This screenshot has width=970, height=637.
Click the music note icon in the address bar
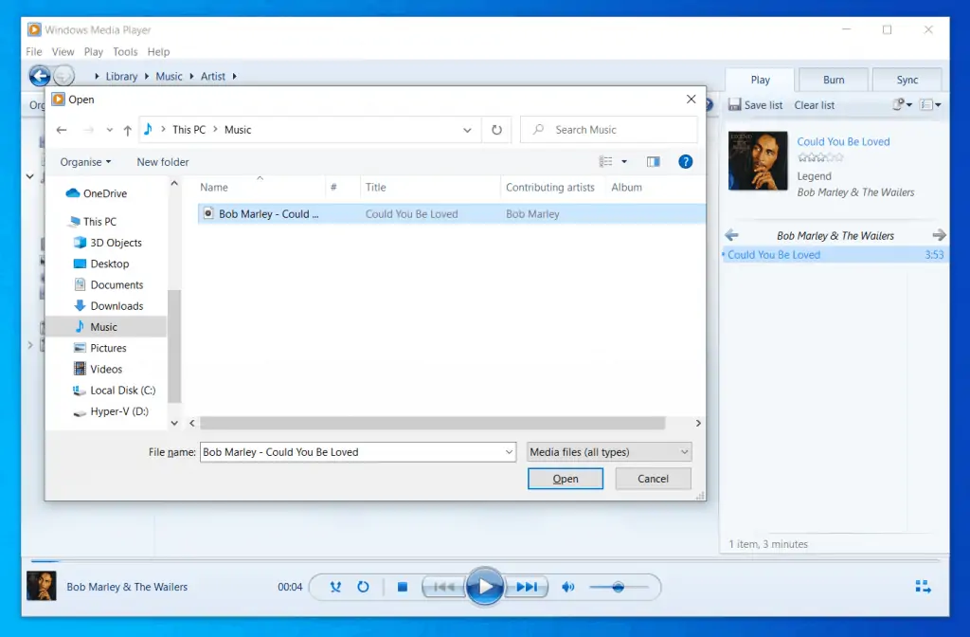148,129
